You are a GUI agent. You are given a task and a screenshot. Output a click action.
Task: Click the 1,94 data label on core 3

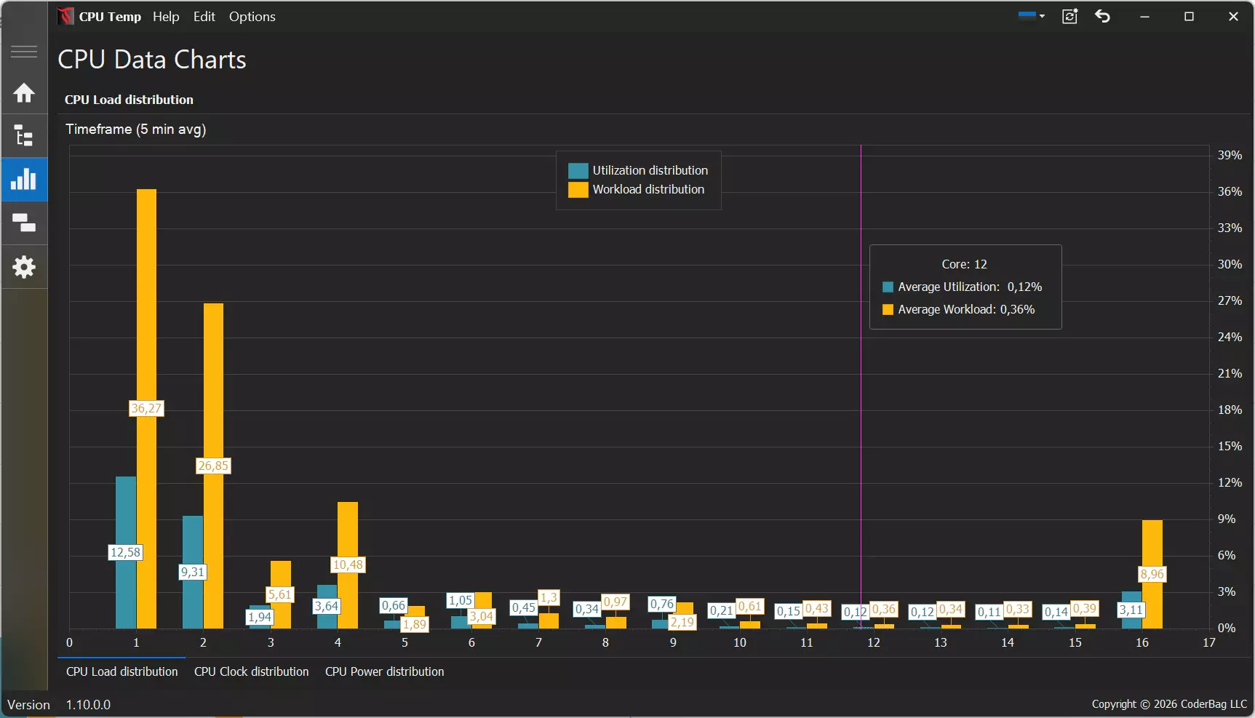click(260, 617)
